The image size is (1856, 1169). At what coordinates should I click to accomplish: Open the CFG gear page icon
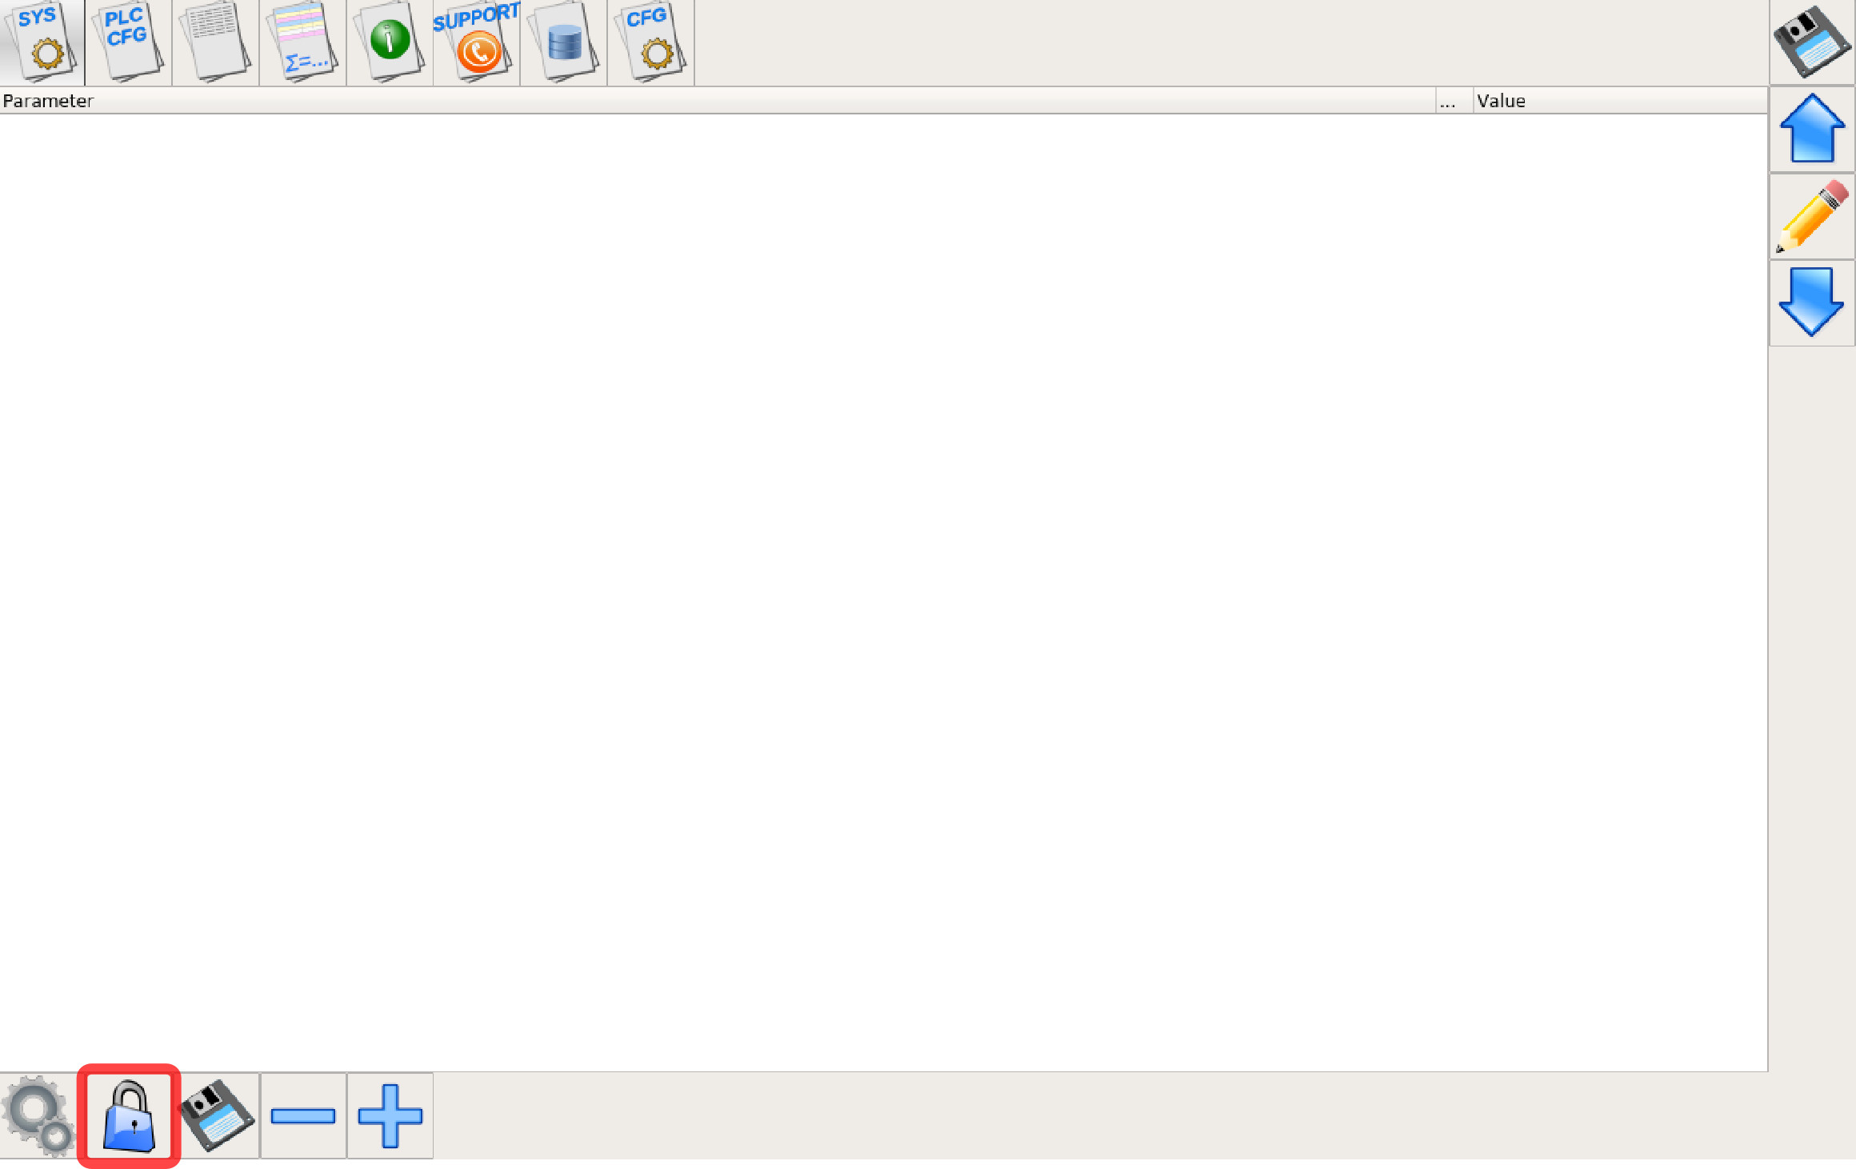[651, 42]
